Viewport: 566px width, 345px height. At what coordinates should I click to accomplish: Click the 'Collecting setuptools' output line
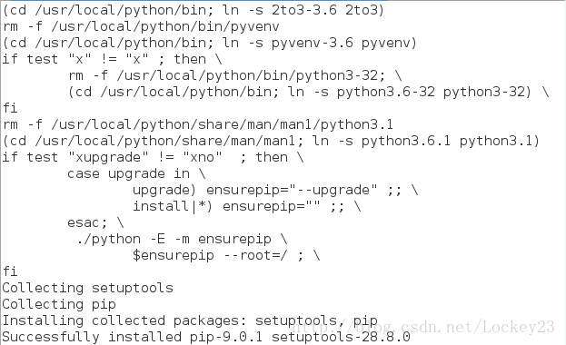88,288
